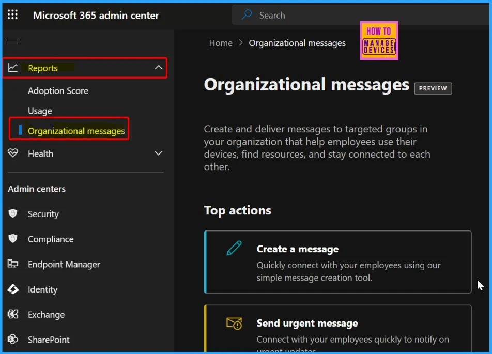The height and width of the screenshot is (354, 492).
Task: Click the Organizational messages breadcrumb
Action: (x=297, y=43)
